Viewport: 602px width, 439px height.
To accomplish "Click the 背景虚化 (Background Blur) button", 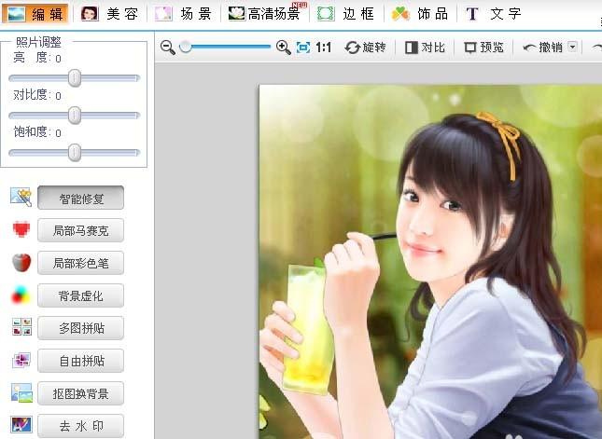I will pos(80,295).
